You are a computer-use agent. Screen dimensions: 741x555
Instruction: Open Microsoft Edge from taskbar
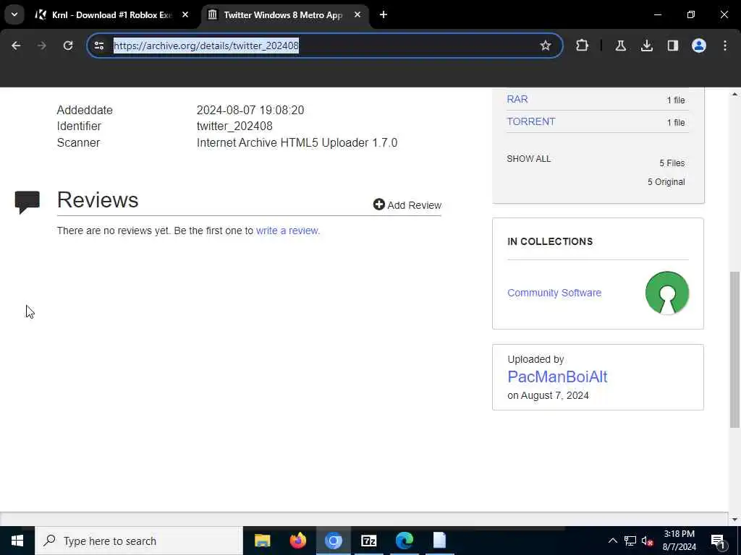click(405, 541)
